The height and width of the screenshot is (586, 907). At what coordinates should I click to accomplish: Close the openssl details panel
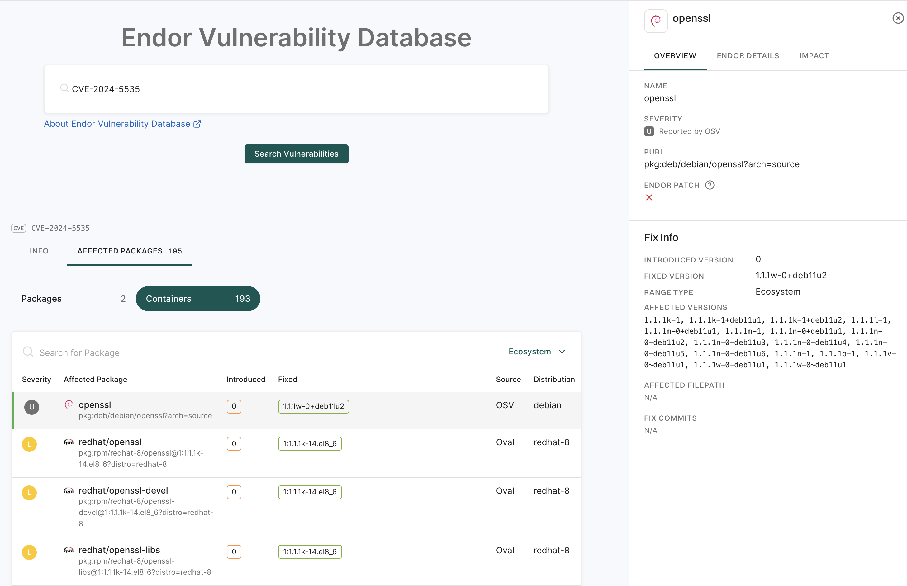(x=898, y=18)
